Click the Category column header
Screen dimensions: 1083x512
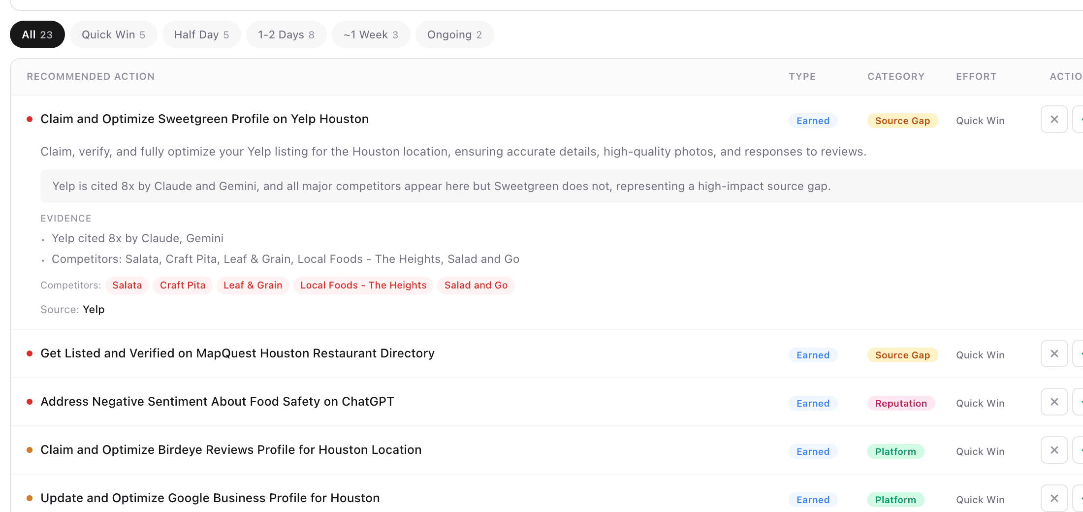point(896,76)
